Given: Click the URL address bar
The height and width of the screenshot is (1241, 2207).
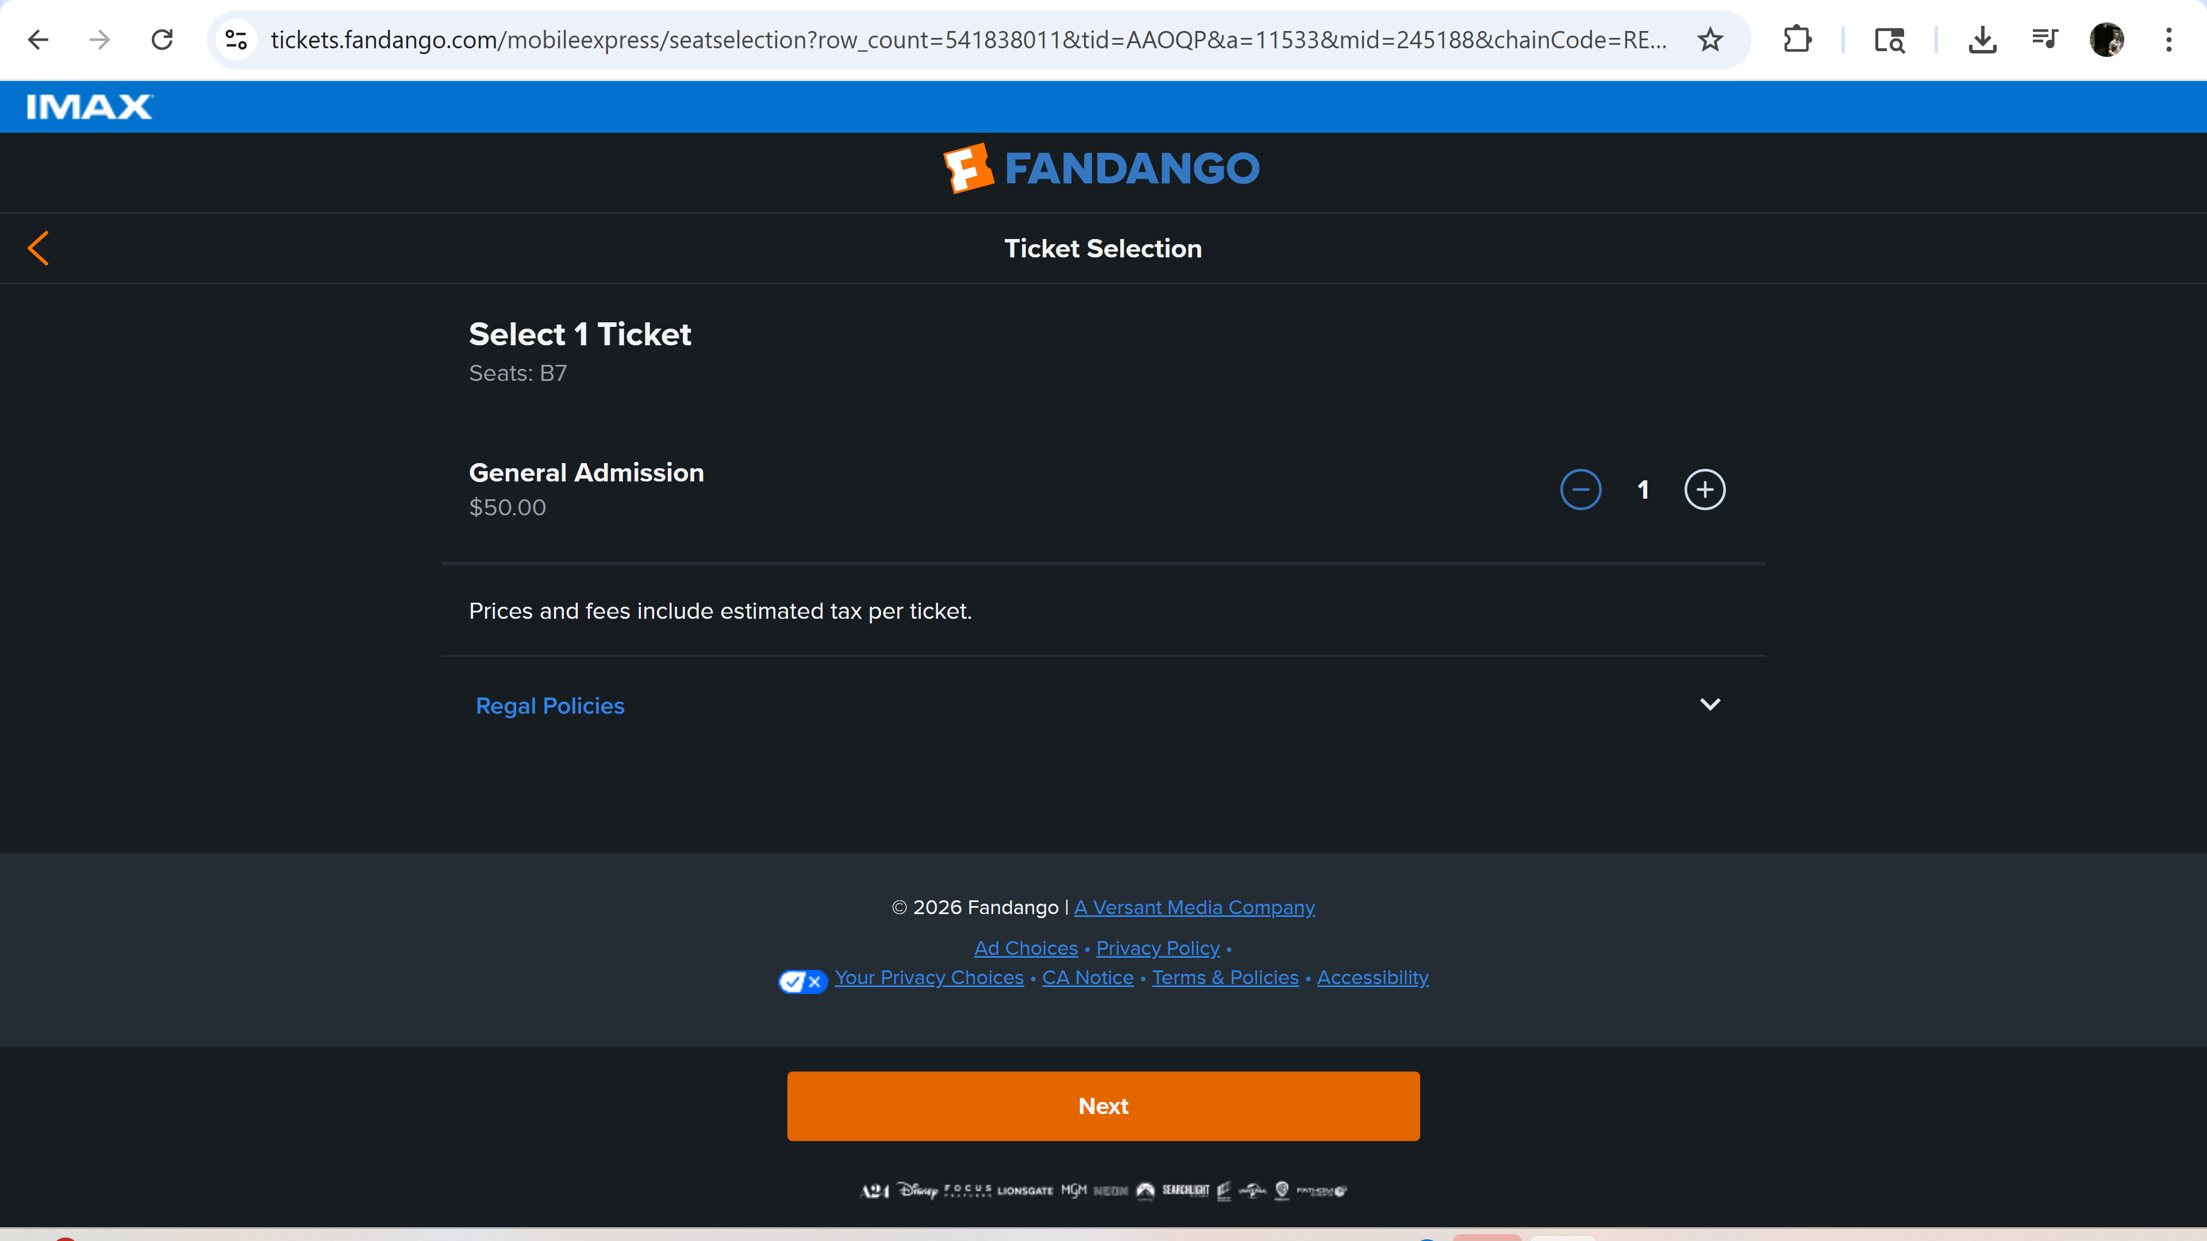Looking at the screenshot, I should [968, 40].
